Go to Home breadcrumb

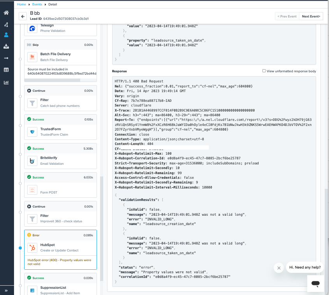pyautogui.click(x=21, y=4)
